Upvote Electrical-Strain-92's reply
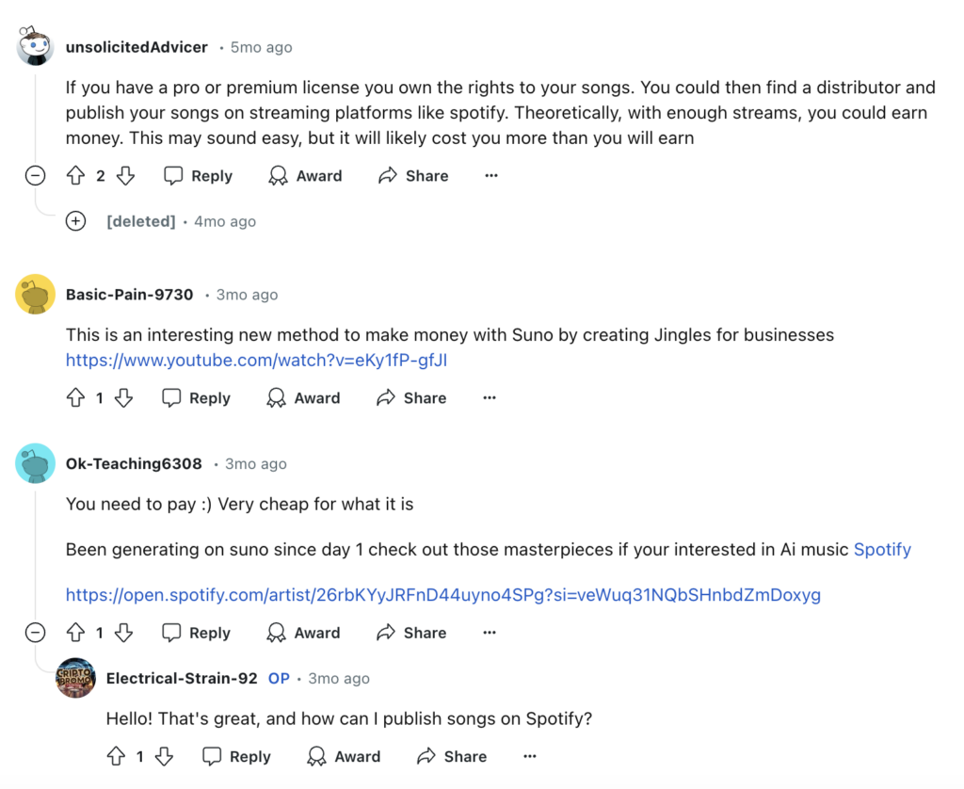 (x=116, y=756)
